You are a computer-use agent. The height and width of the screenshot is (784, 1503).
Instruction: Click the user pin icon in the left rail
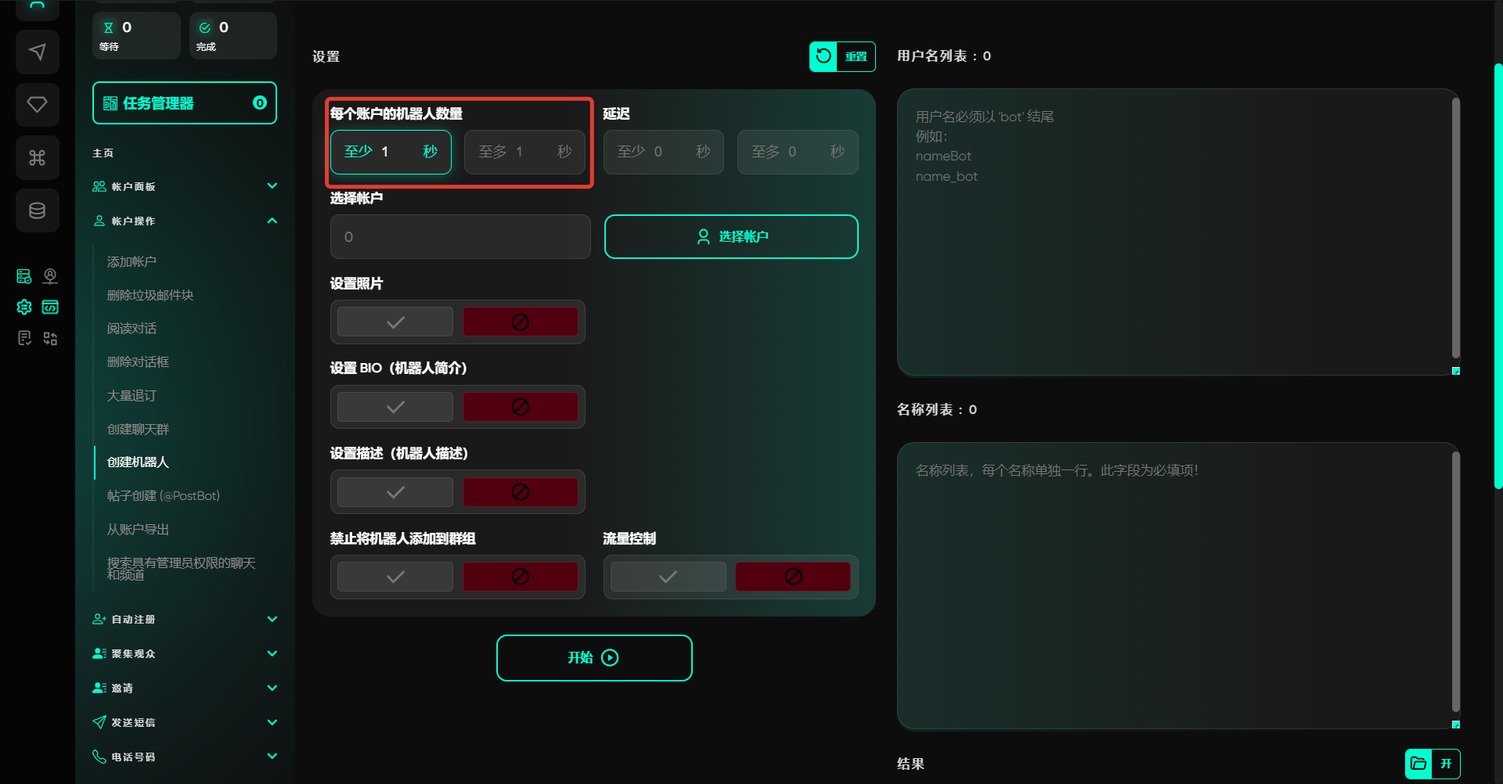[x=50, y=276]
